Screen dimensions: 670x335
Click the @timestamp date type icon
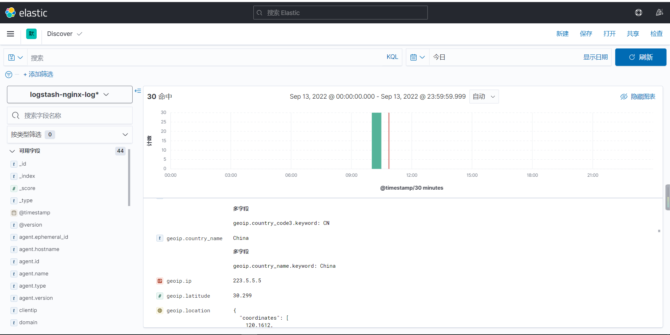pyautogui.click(x=14, y=213)
